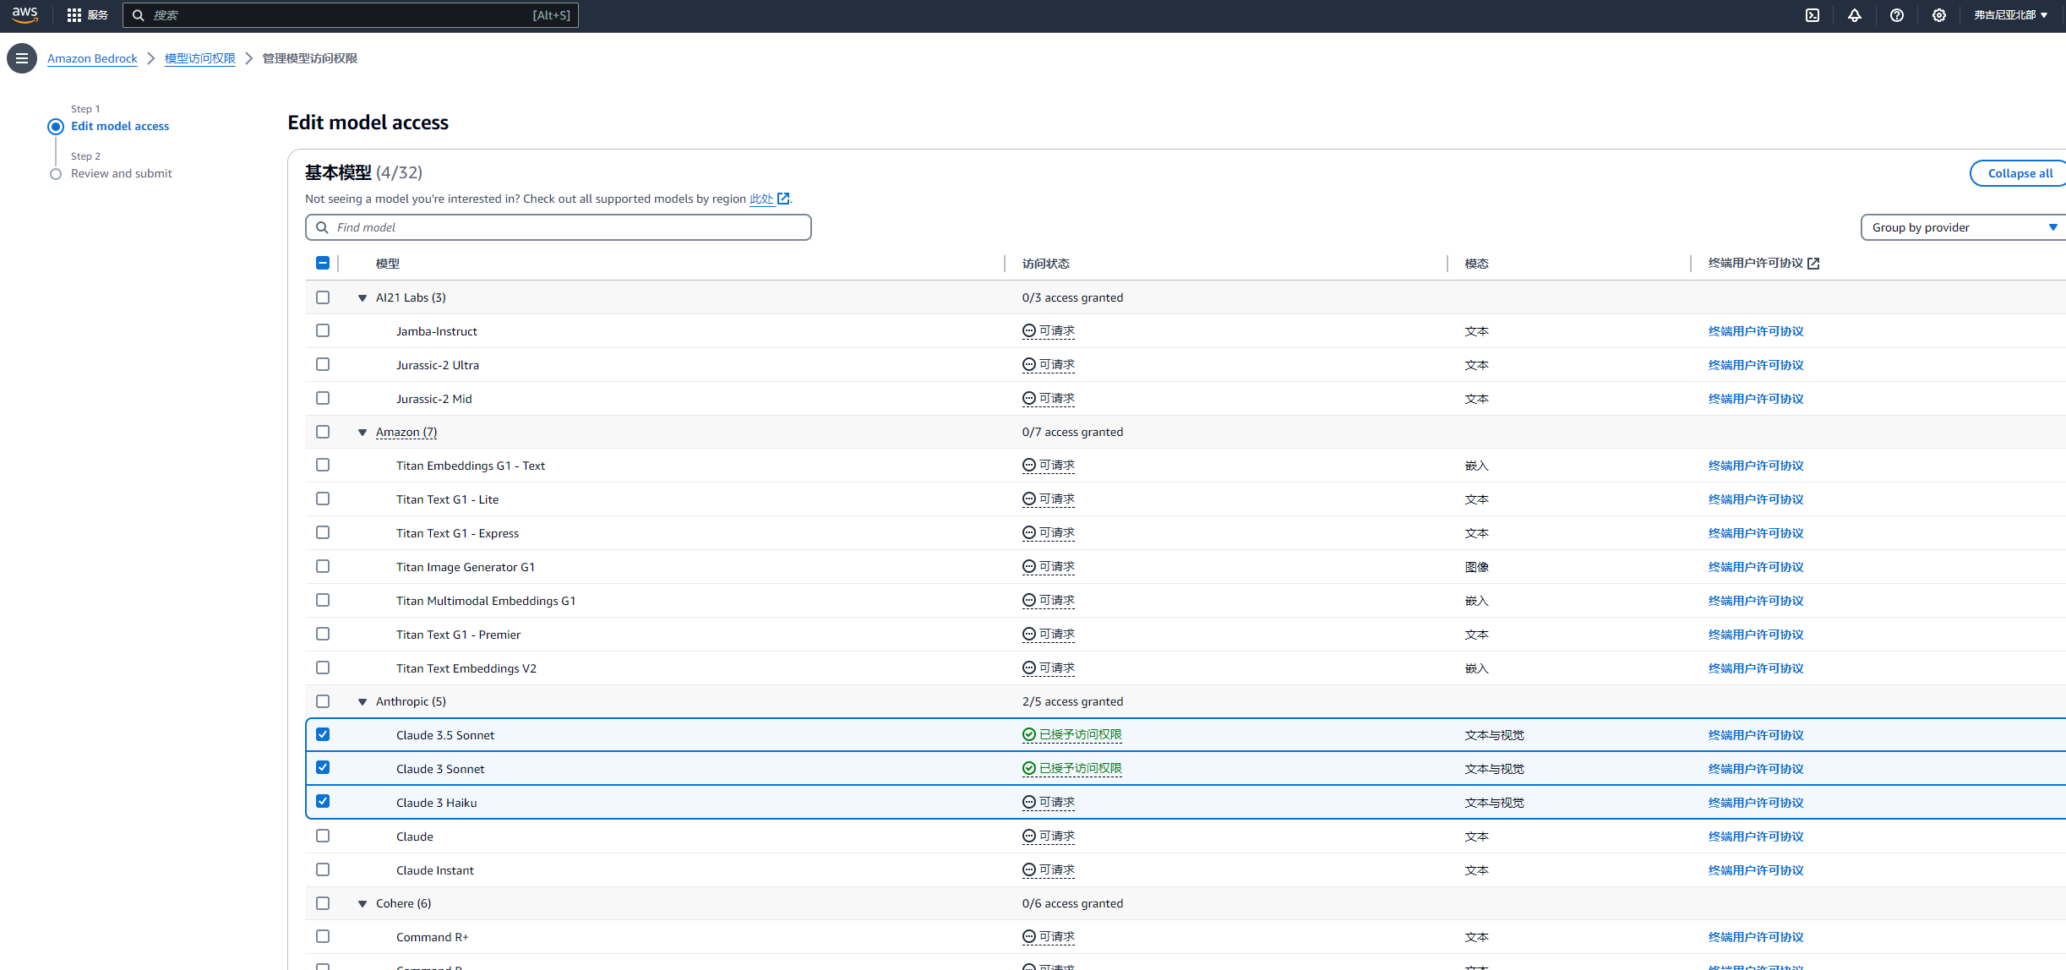Image resolution: width=2066 pixels, height=970 pixels.
Task: Open the help question mark icon
Action: point(1897,15)
